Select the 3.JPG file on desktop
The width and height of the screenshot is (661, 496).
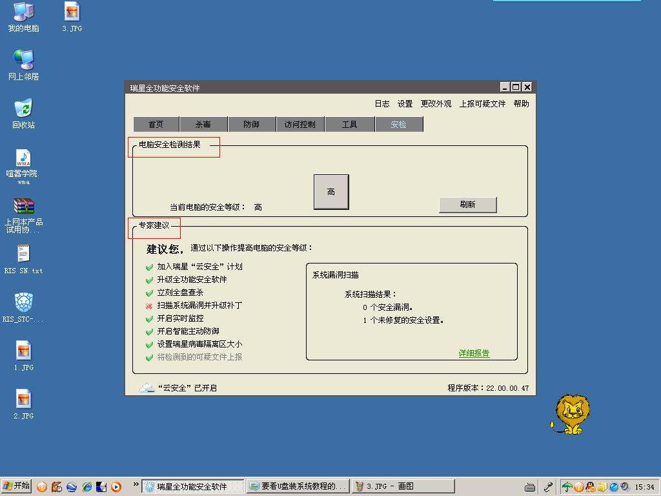pos(72,17)
